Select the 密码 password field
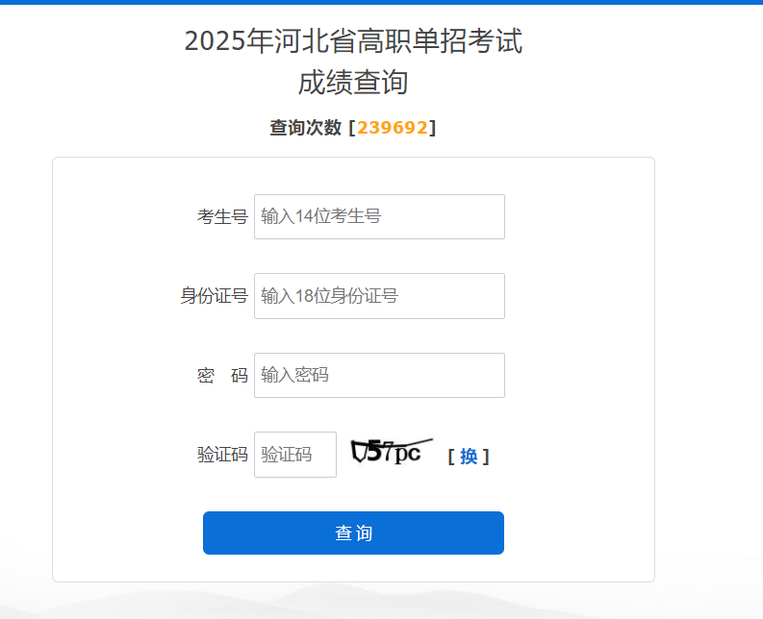The height and width of the screenshot is (619, 763). point(379,375)
